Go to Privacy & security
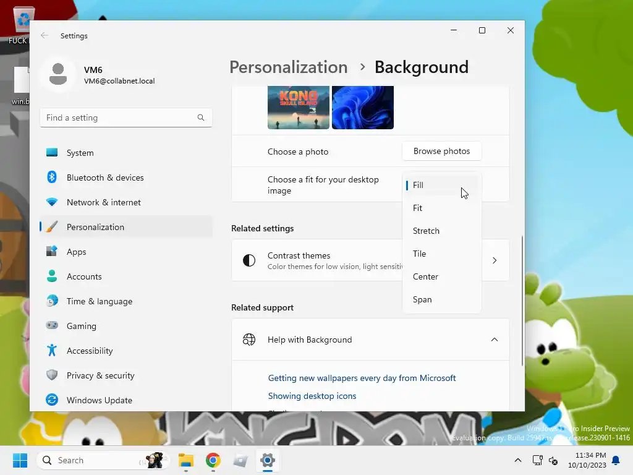The height and width of the screenshot is (475, 633). click(126, 375)
